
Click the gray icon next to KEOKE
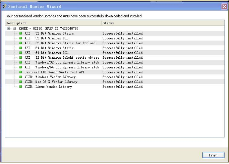tap(14, 29)
